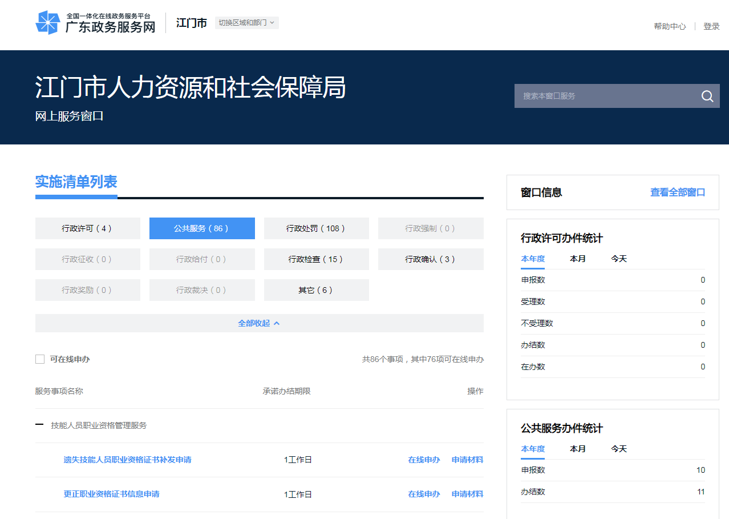This screenshot has width=729, height=519.
Task: Click the 办结数 value 11 in 公共服务办件统计
Action: (x=700, y=492)
